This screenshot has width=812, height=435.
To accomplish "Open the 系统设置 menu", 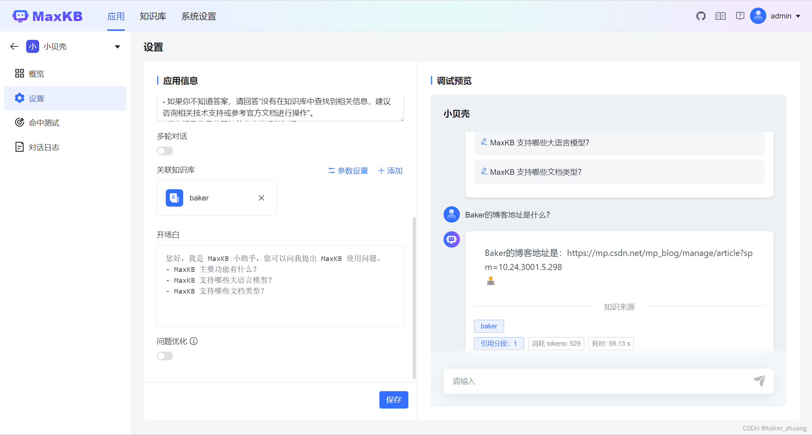I will [x=198, y=16].
